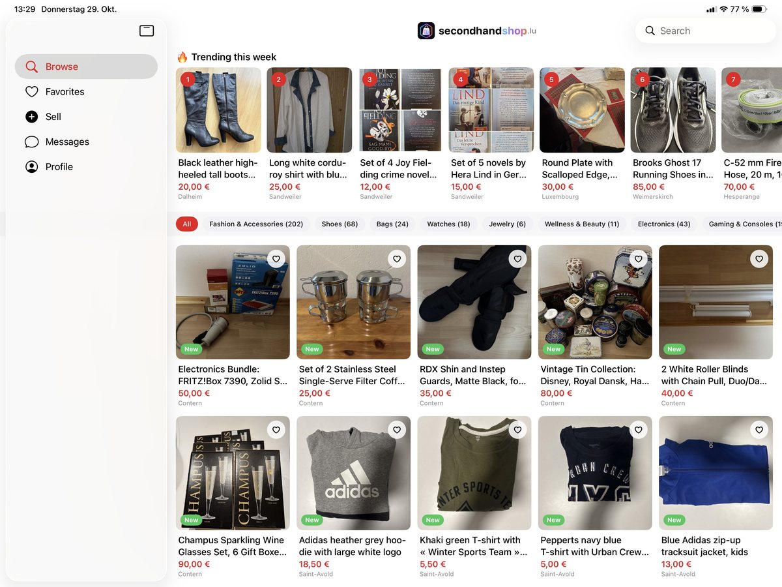Open the Sell page from sidebar
782x587 pixels.
tap(86, 117)
